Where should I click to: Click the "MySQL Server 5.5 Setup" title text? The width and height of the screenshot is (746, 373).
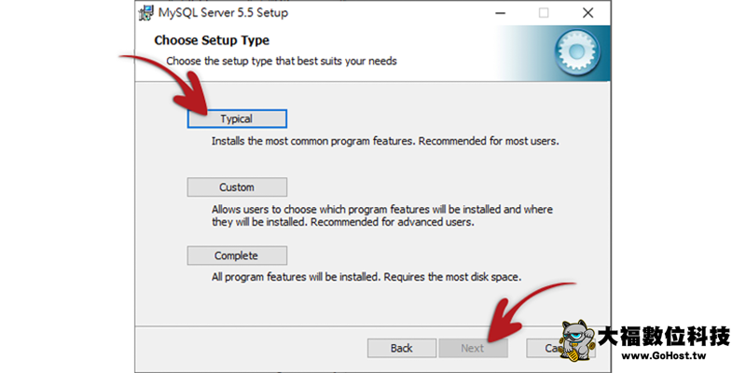(225, 13)
